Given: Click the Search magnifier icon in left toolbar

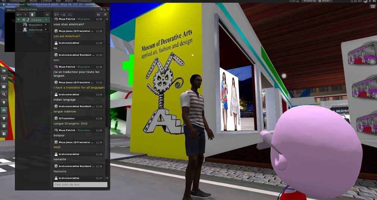Looking at the screenshot, I should (4, 95).
